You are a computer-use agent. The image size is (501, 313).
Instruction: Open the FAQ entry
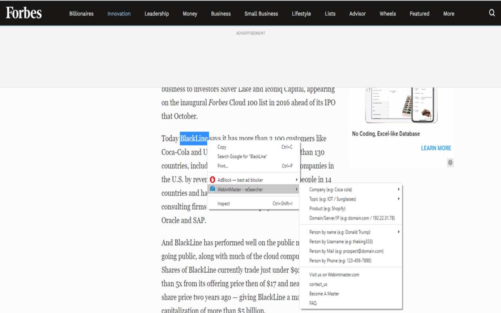click(351, 303)
